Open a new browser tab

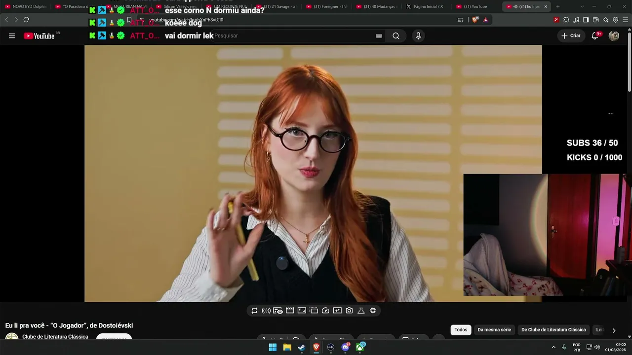[558, 6]
